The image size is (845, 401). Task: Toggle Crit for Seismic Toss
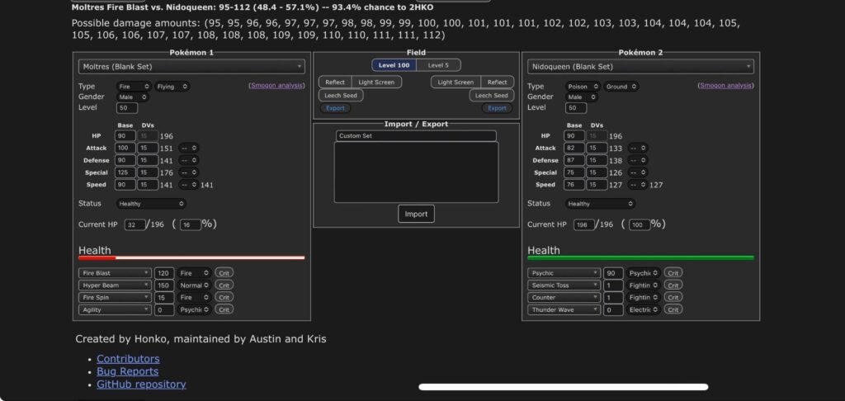point(673,285)
